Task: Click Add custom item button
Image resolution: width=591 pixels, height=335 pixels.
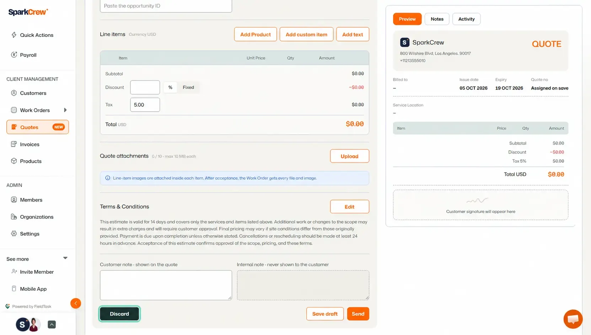Action: coord(306,34)
